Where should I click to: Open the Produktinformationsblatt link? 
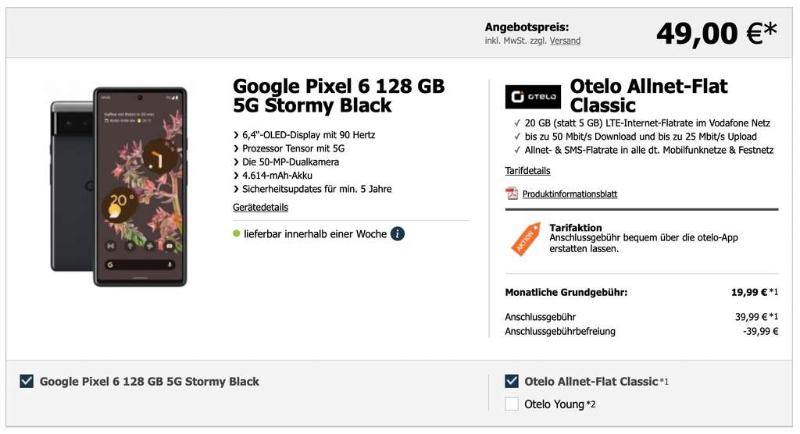[x=570, y=194]
